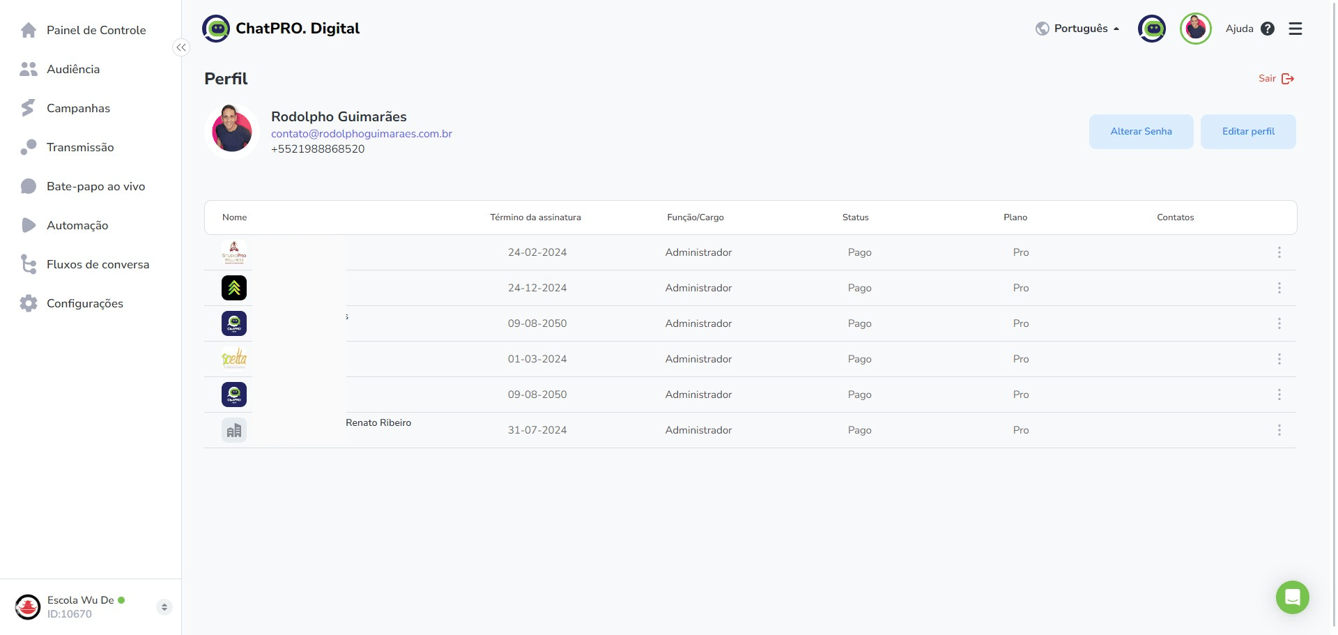The height and width of the screenshot is (635, 1338).
Task: Open the user profile avatar in the top bar
Action: tap(1196, 29)
